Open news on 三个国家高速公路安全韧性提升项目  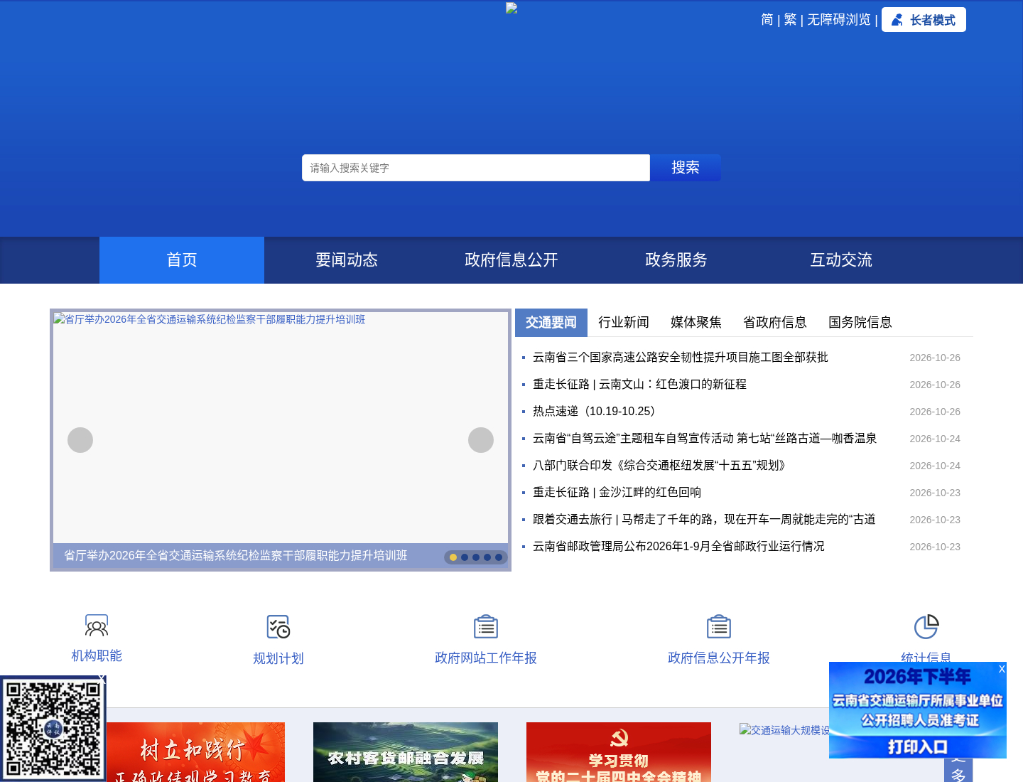681,358
